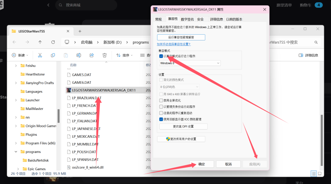
Task: Go forward using Explorer forward arrow
Action: pyautogui.click(x=27, y=42)
